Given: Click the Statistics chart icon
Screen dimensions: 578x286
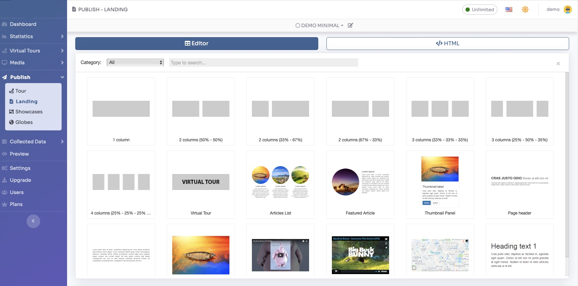Looking at the screenshot, I should point(4,36).
